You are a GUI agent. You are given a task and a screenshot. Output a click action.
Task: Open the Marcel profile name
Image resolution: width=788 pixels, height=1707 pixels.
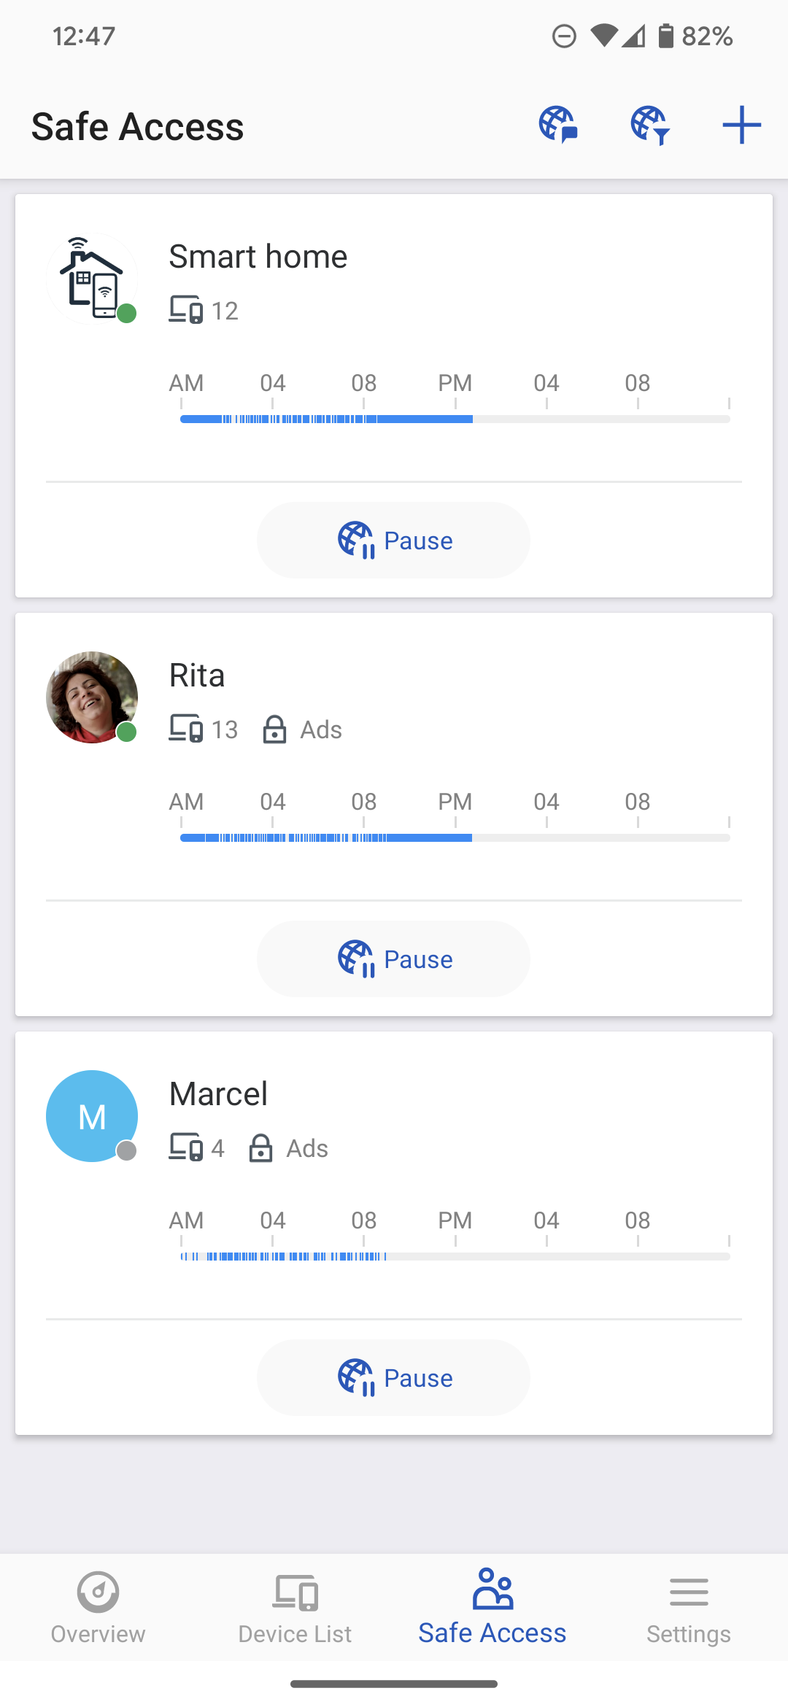click(x=218, y=1094)
